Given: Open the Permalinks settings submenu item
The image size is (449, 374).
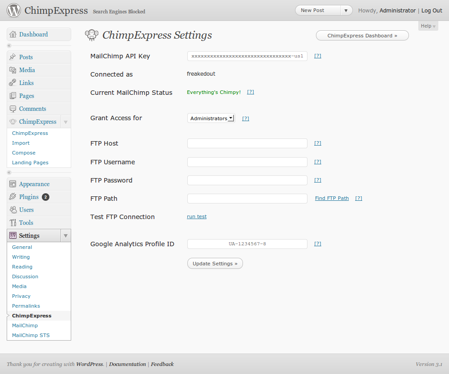Looking at the screenshot, I should pyautogui.click(x=26, y=306).
